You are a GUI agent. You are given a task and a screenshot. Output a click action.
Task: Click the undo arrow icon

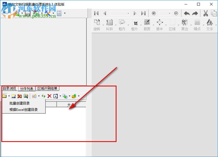(187, 13)
